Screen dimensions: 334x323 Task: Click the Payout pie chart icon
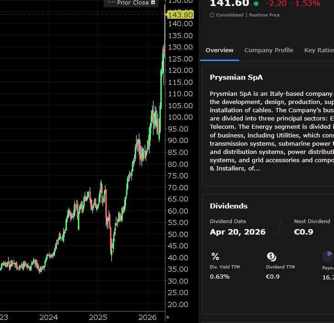coord(328,256)
